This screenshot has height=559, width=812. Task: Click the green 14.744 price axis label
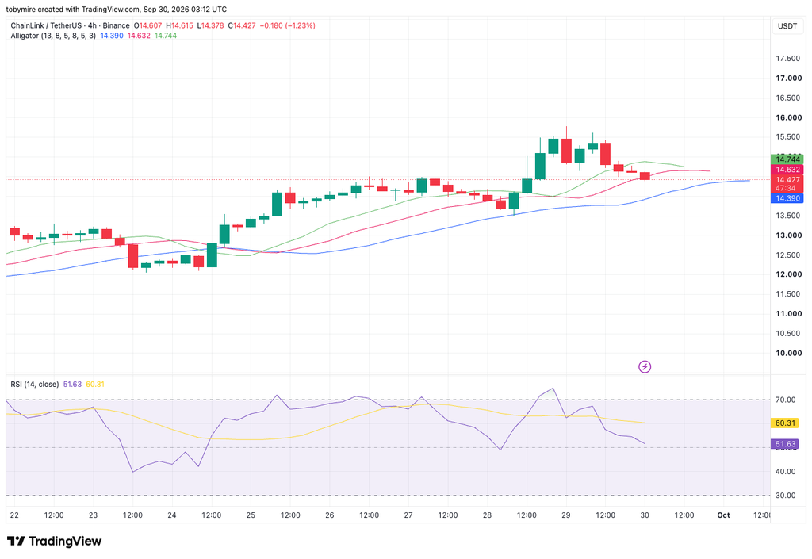pyautogui.click(x=787, y=159)
